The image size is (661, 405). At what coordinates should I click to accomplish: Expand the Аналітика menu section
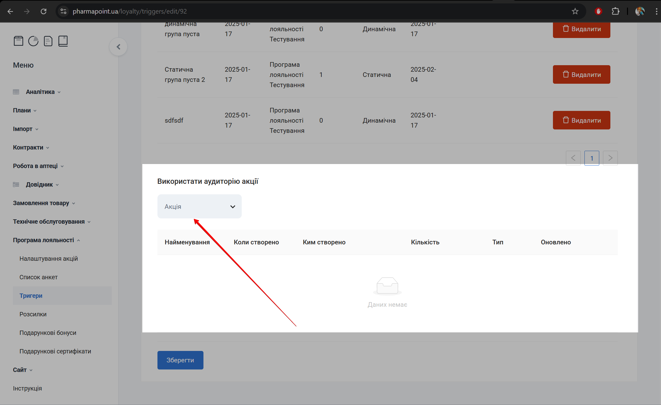tap(40, 92)
